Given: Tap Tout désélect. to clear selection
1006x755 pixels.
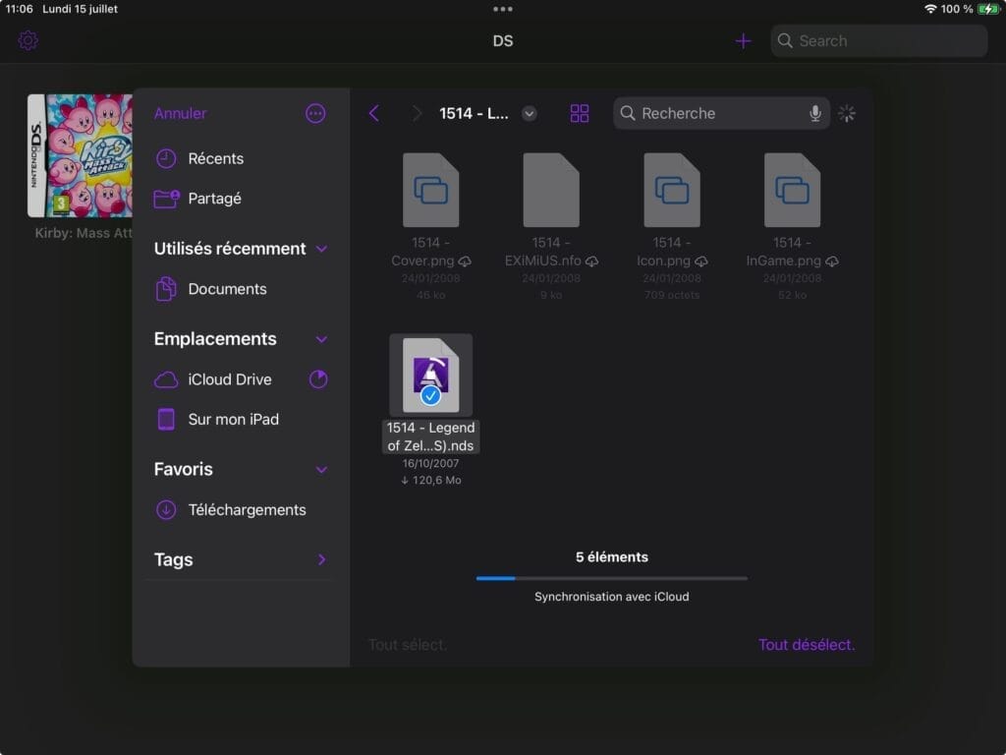Looking at the screenshot, I should pos(806,644).
